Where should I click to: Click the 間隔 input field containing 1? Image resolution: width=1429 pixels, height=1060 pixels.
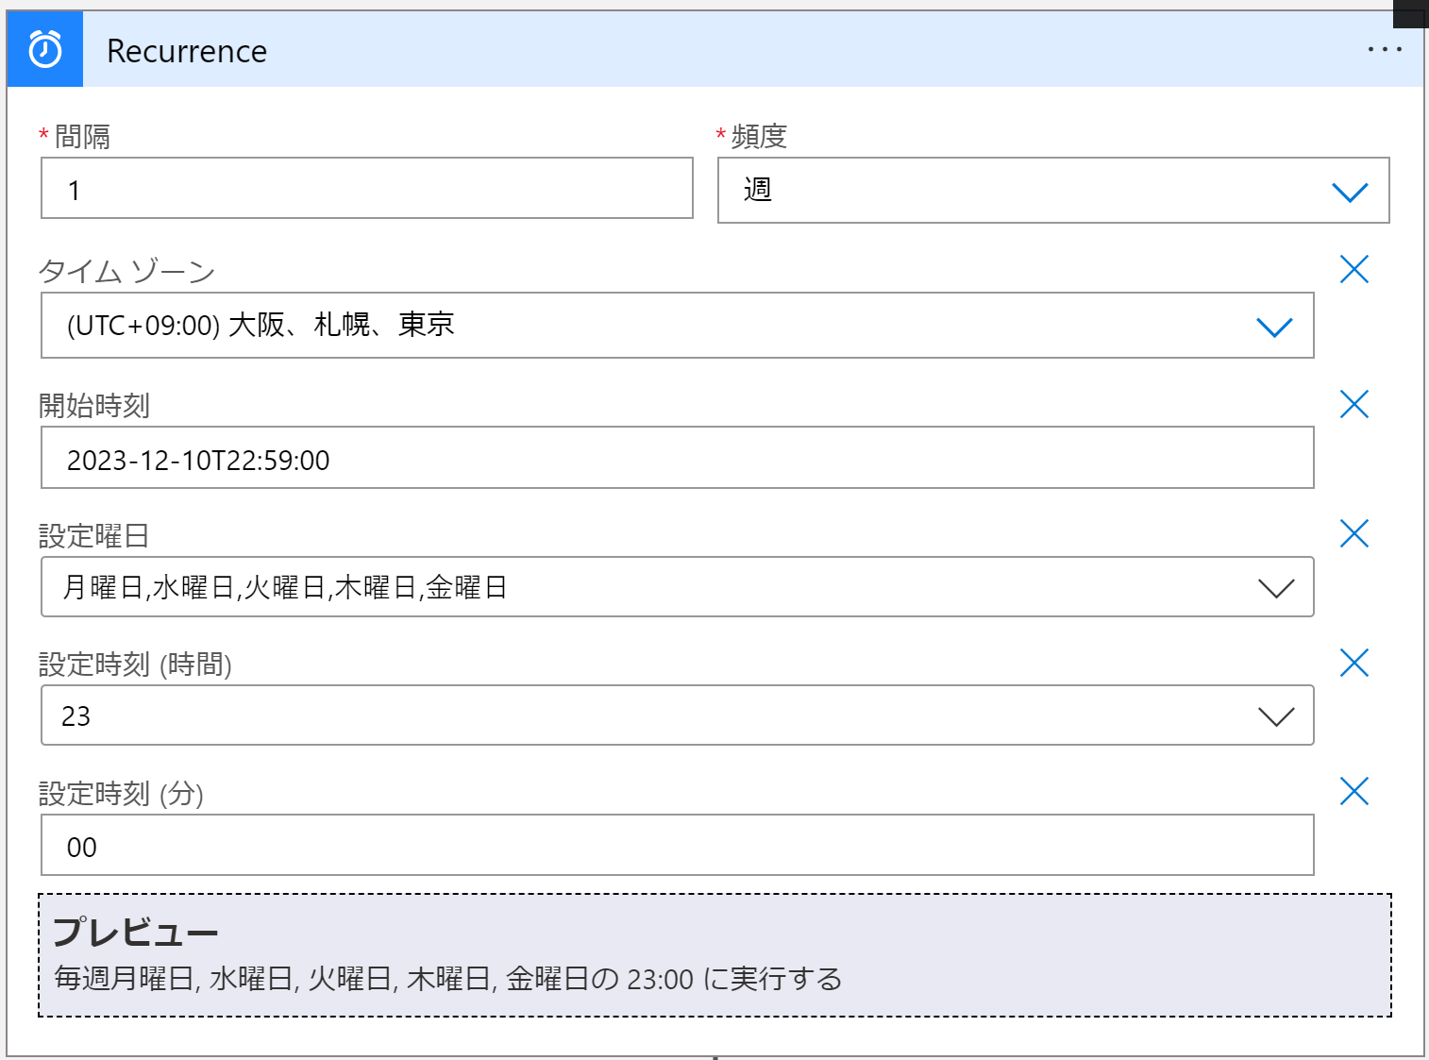pyautogui.click(x=367, y=189)
